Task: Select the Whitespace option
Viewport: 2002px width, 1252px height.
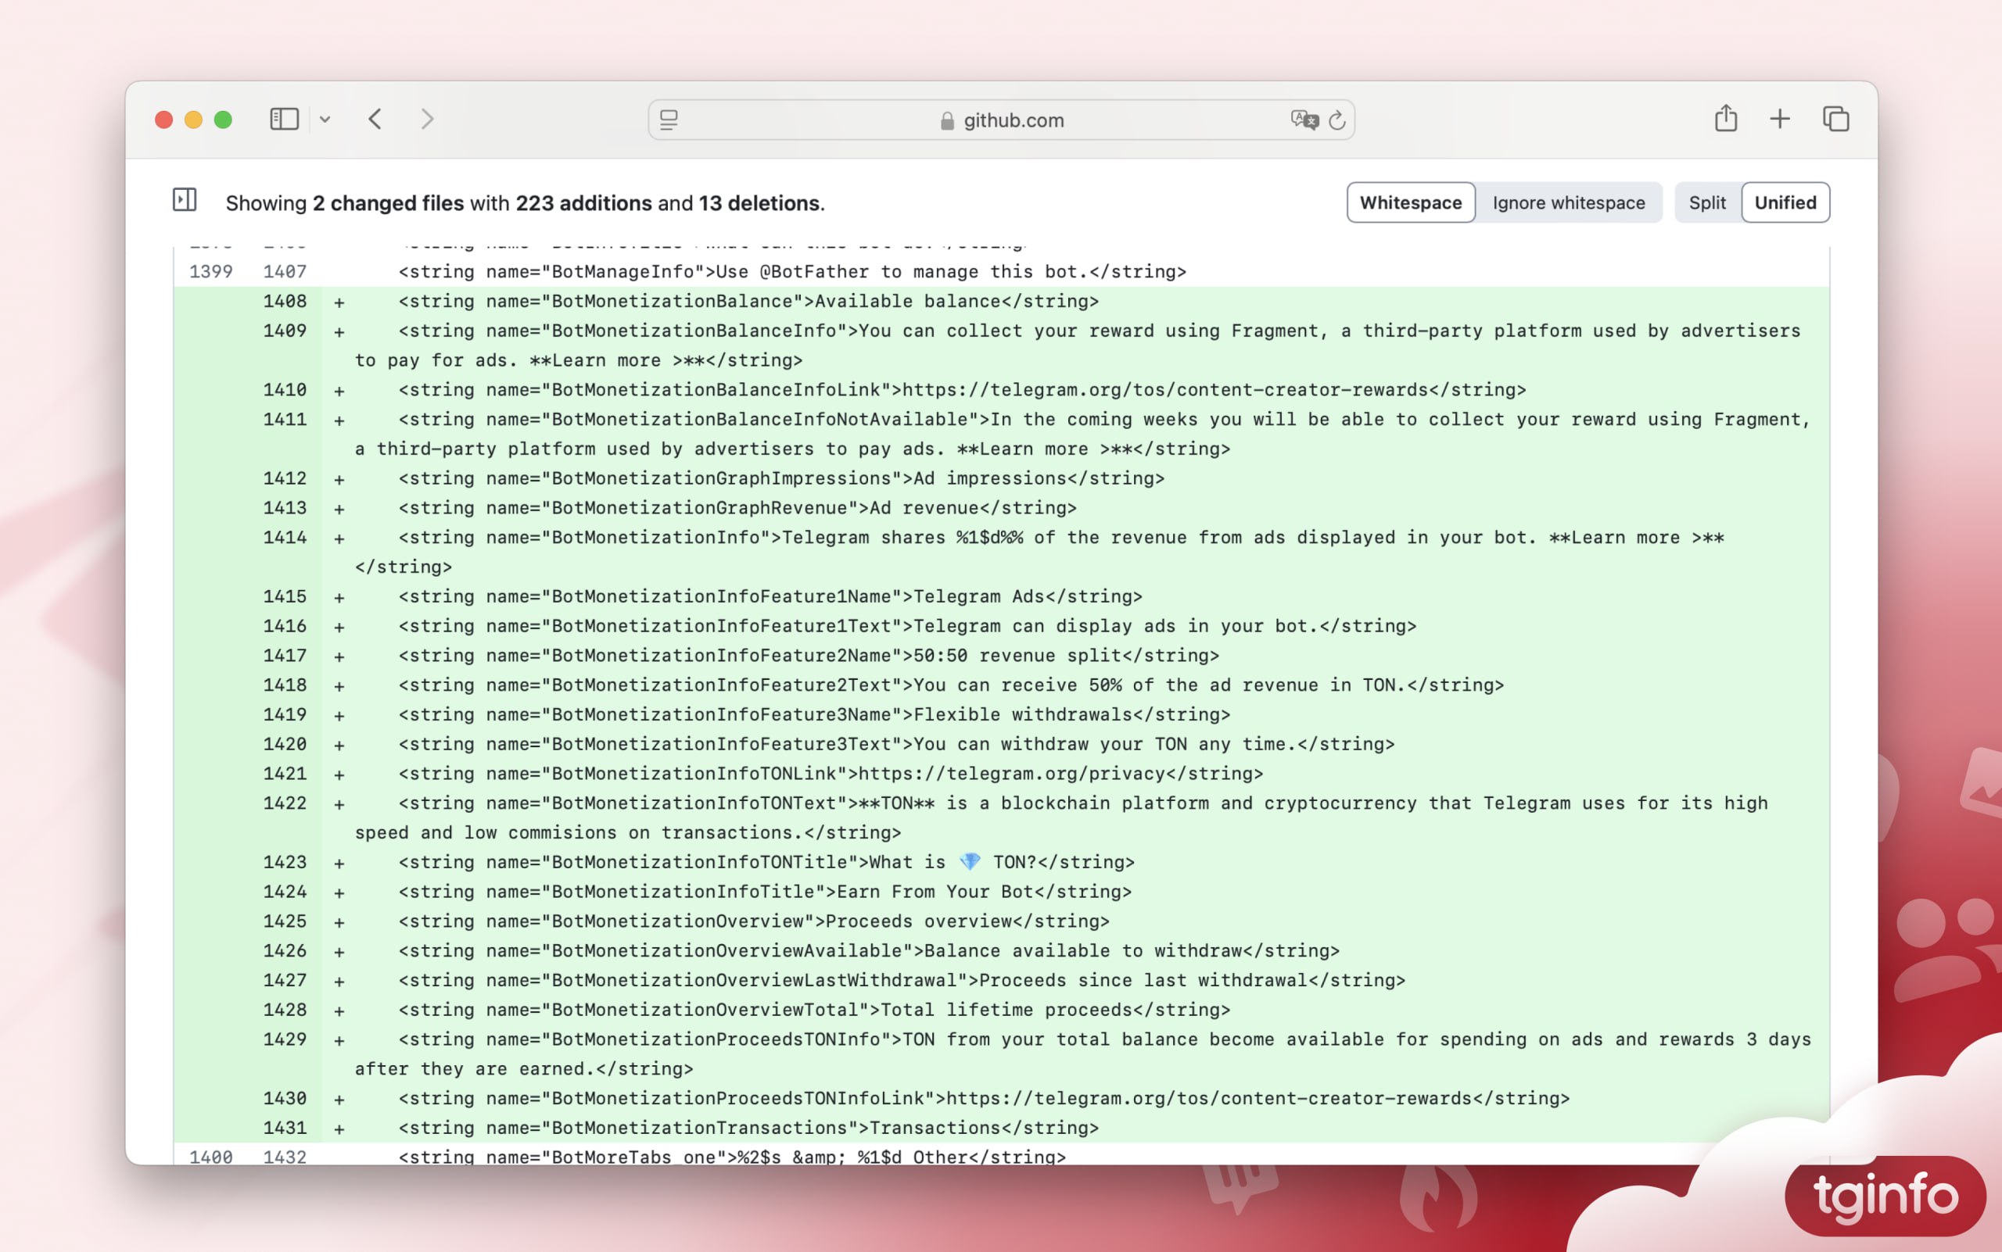Action: click(1410, 203)
